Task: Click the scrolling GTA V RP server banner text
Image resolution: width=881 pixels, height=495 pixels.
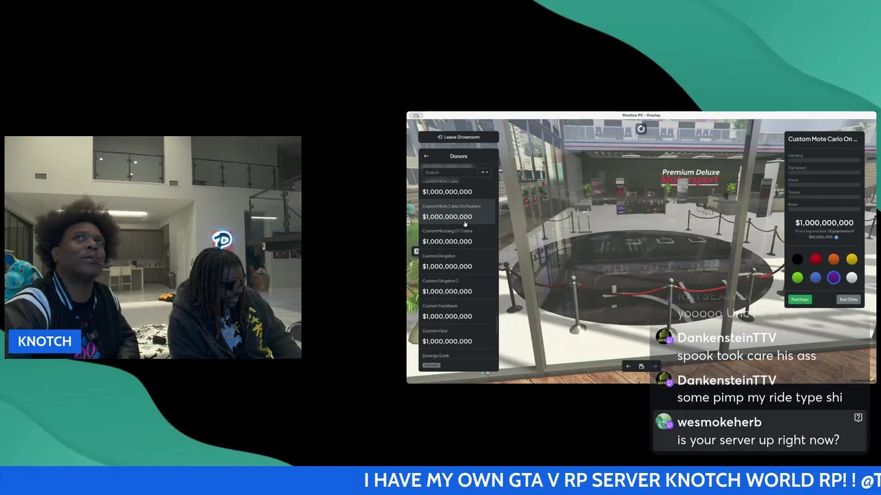Action: pyautogui.click(x=622, y=480)
